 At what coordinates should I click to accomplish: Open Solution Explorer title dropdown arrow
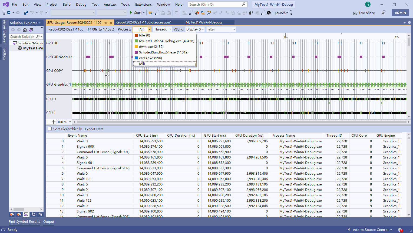[x=39, y=23]
